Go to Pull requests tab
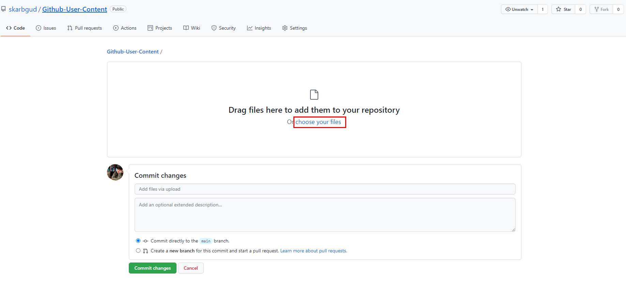This screenshot has height=283, width=626. tap(85, 28)
